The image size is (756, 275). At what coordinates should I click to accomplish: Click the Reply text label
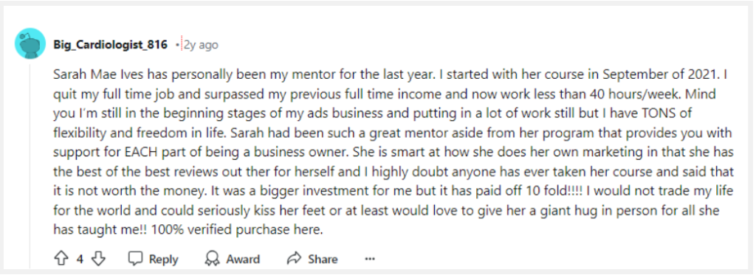point(163,259)
